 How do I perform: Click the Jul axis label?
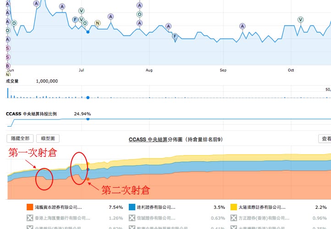[x=81, y=70]
